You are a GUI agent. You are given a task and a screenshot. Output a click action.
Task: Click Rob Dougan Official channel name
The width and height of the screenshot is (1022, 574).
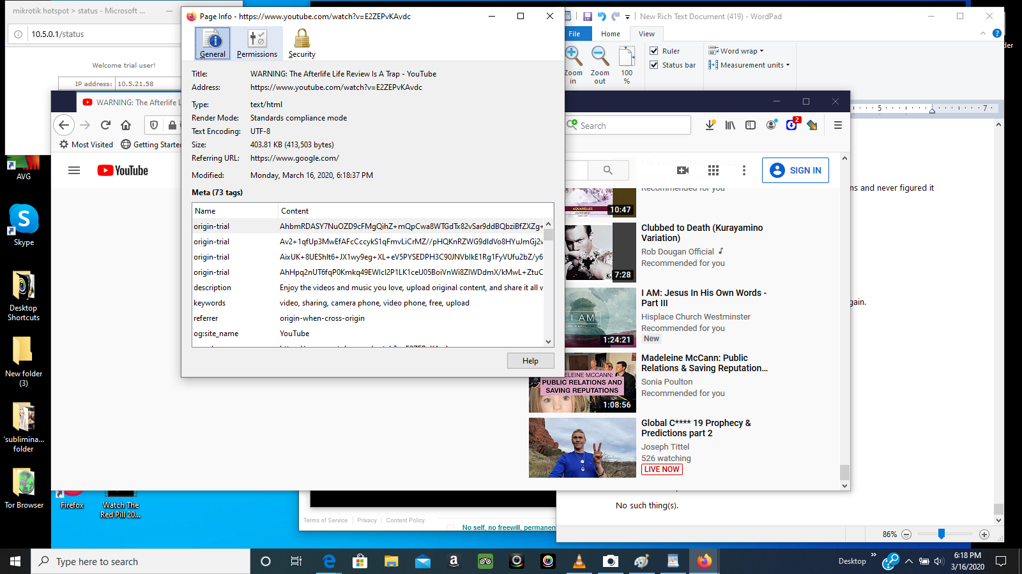coord(678,252)
